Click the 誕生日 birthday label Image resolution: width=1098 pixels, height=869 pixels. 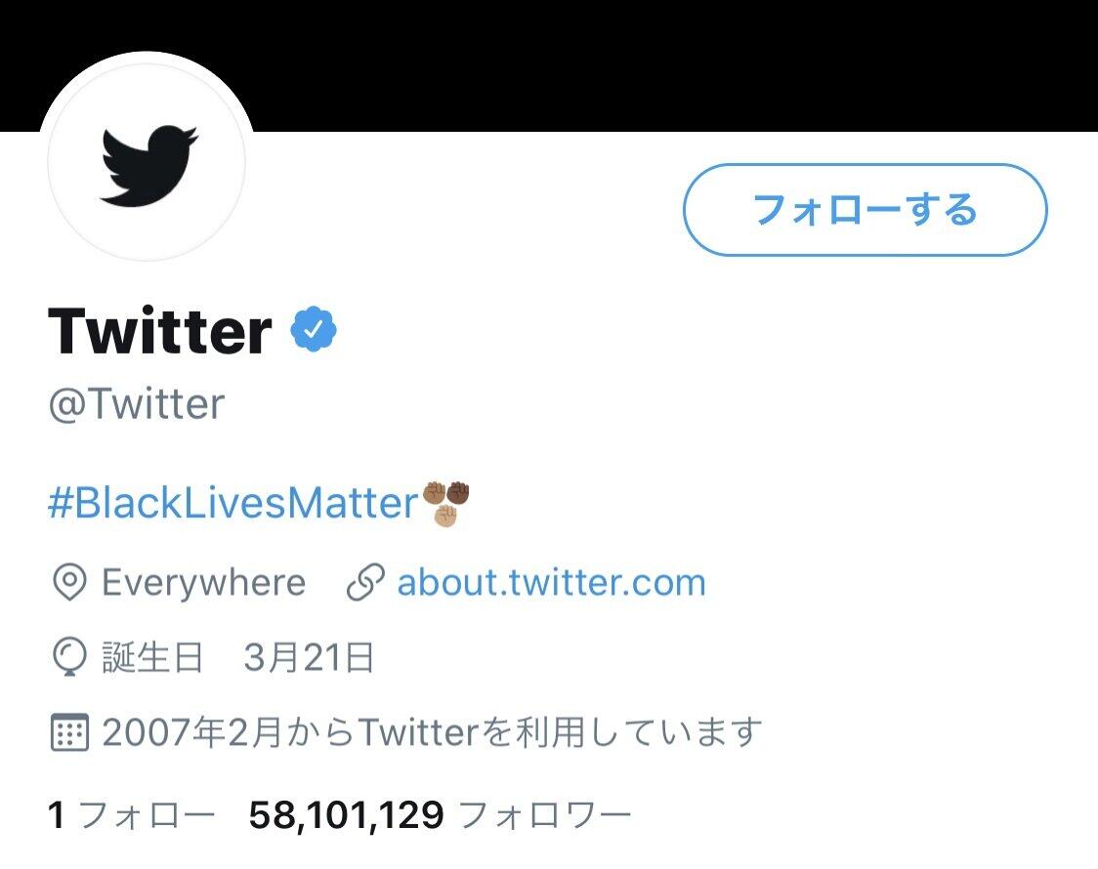pos(152,658)
